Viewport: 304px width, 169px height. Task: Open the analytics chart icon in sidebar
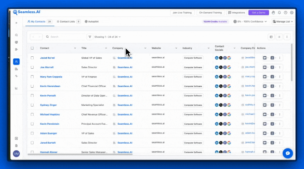click(x=16, y=88)
